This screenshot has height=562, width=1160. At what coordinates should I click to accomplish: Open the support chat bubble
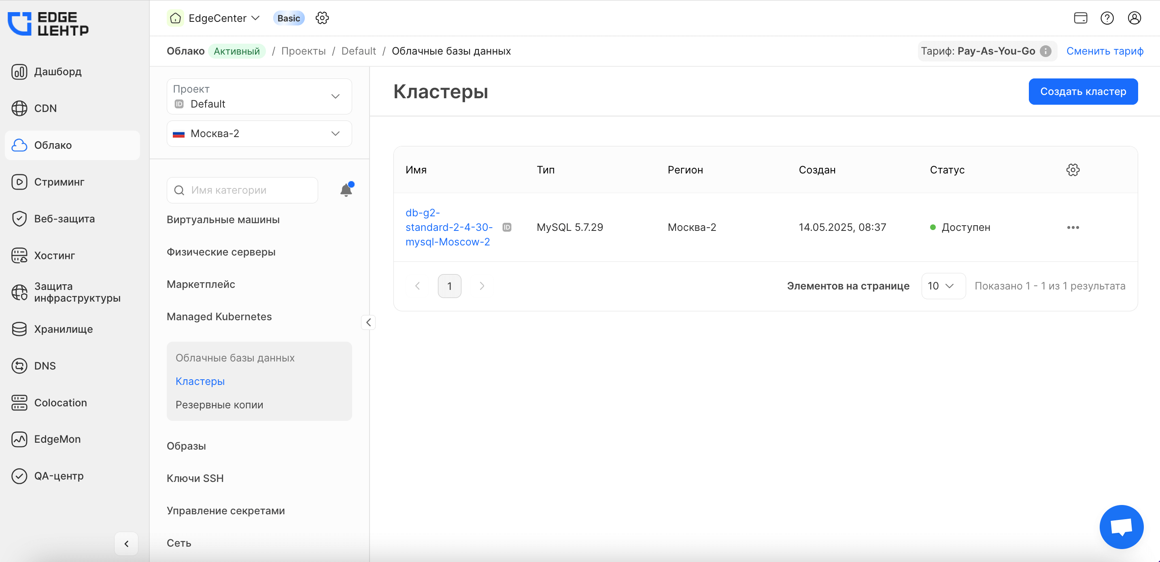point(1121,526)
